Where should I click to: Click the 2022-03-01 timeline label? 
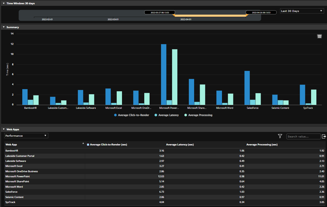click(x=113, y=19)
